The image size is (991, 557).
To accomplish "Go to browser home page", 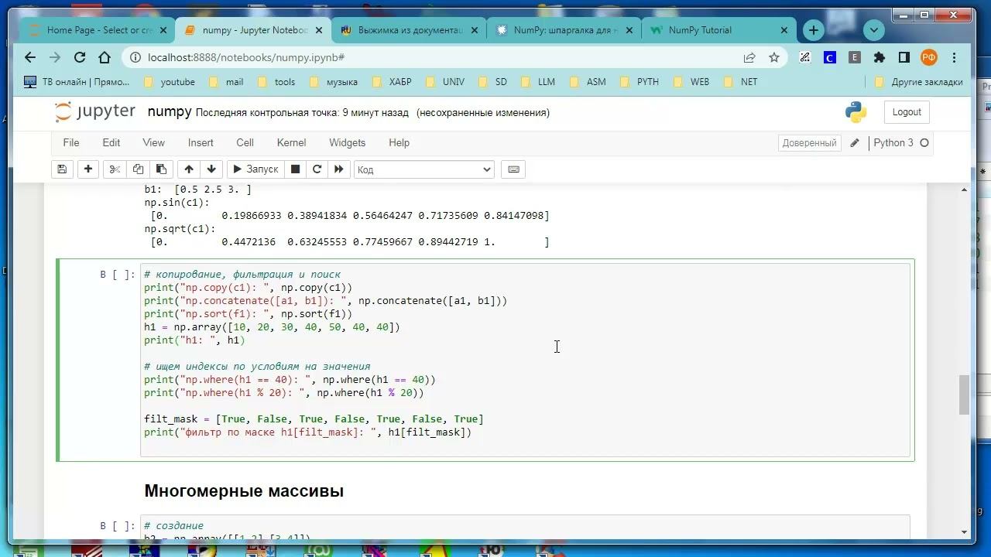I will pos(105,57).
